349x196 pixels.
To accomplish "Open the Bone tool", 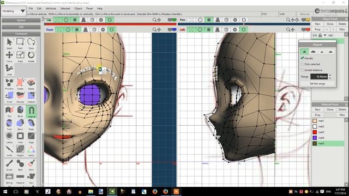I will tap(20, 165).
